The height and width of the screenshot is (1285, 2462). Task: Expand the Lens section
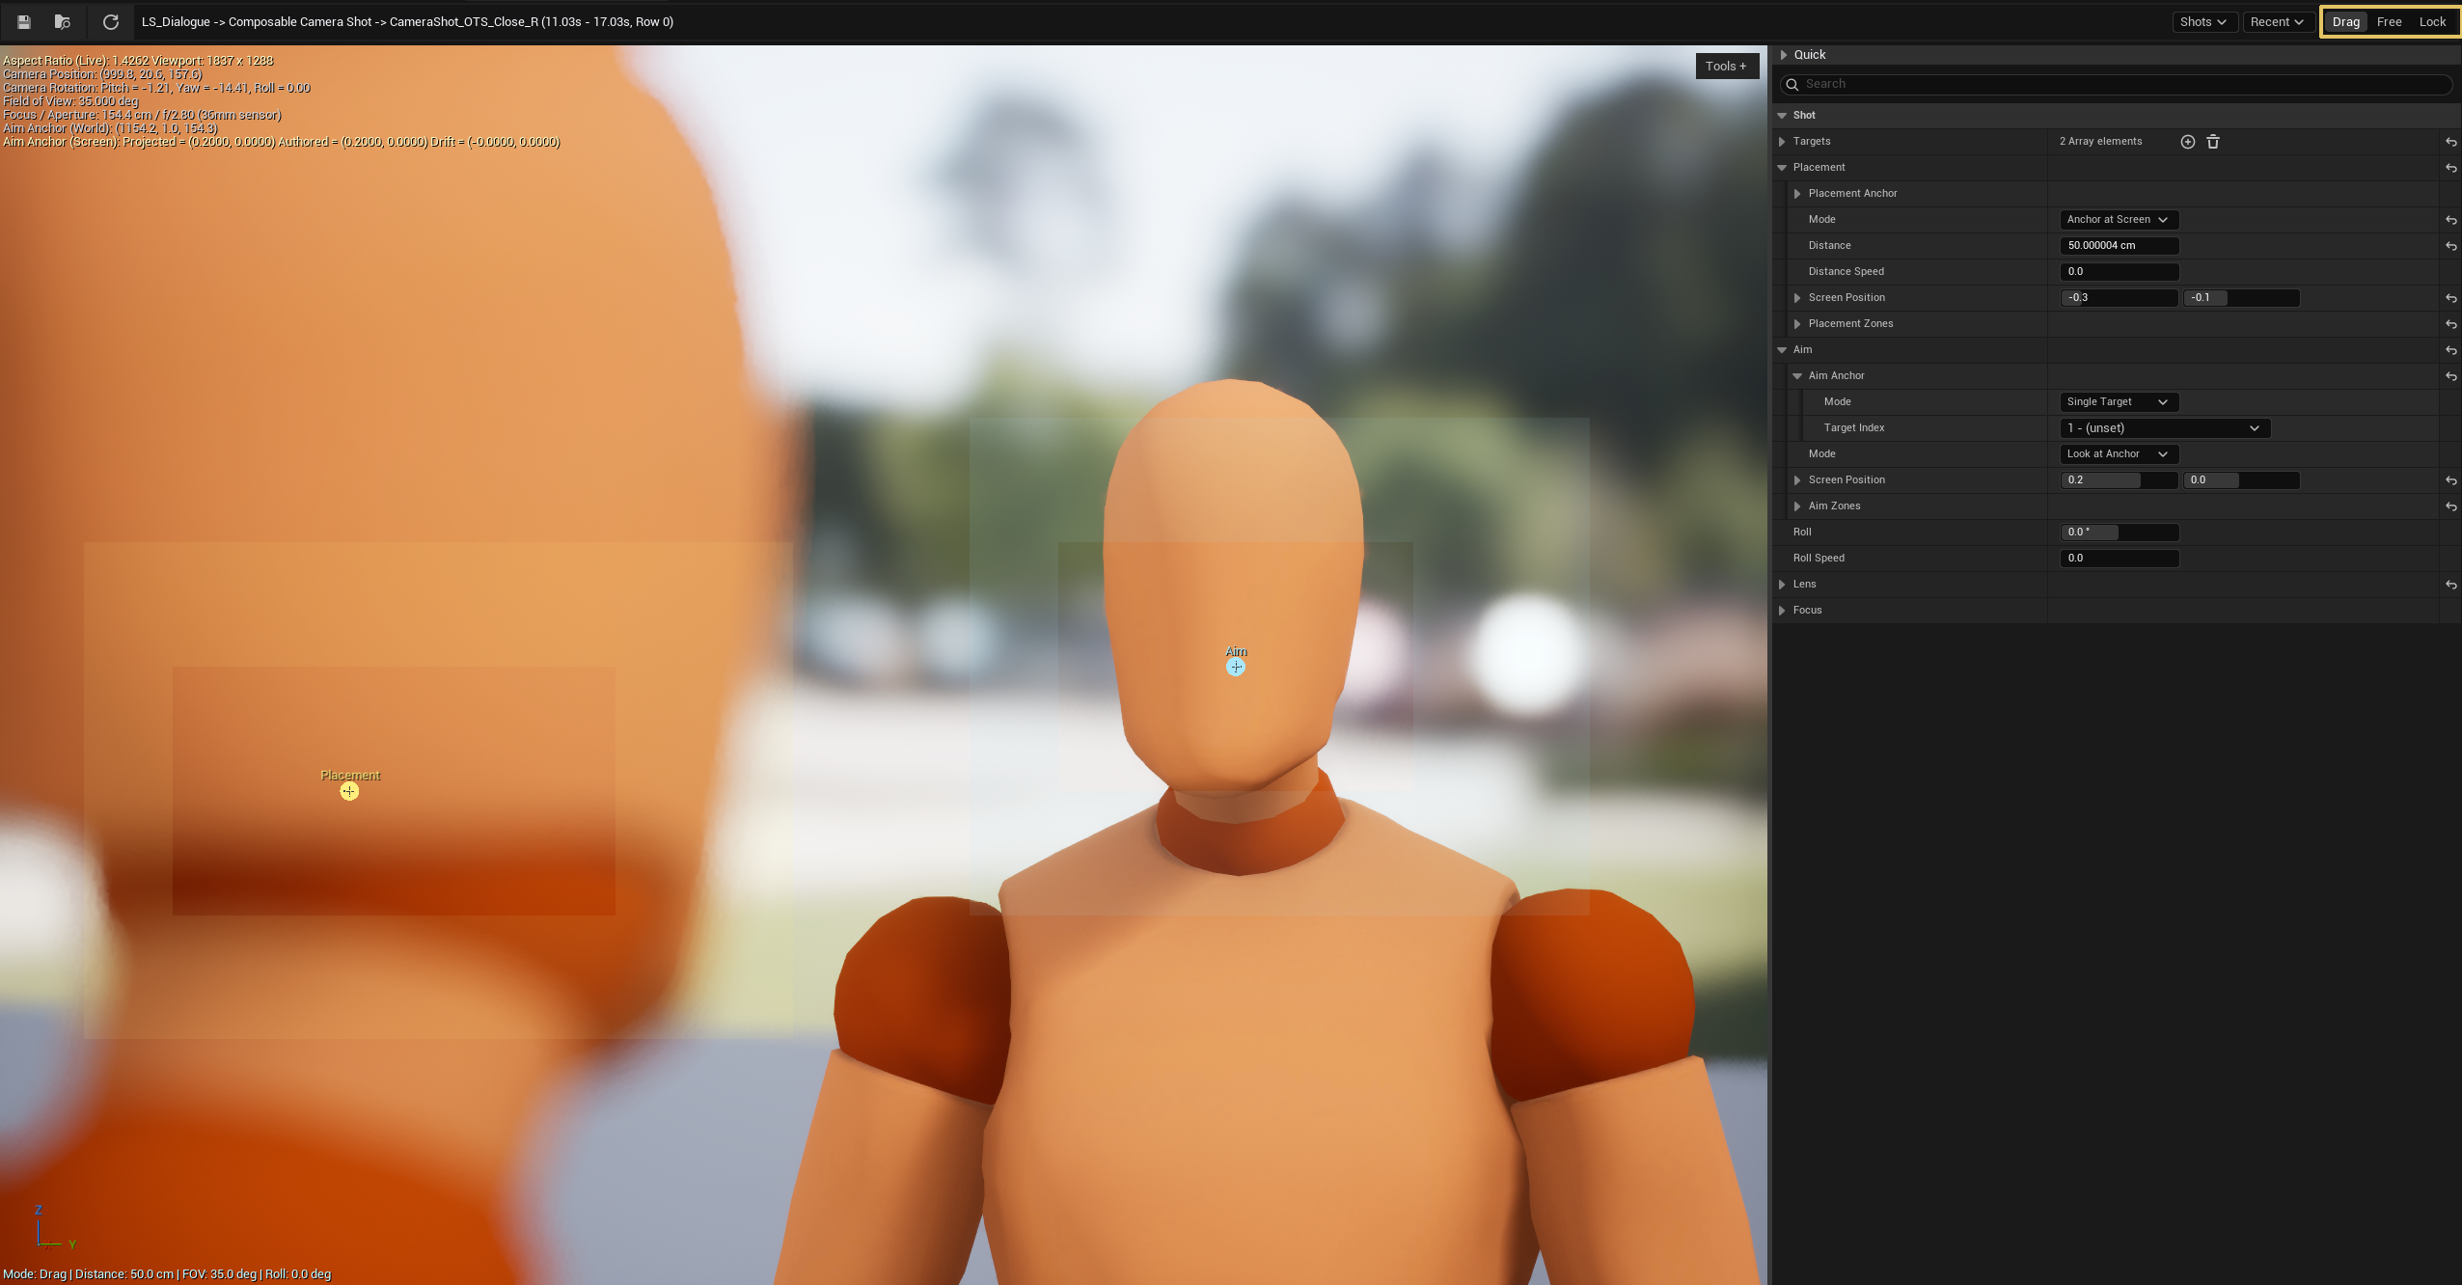pyautogui.click(x=1782, y=585)
